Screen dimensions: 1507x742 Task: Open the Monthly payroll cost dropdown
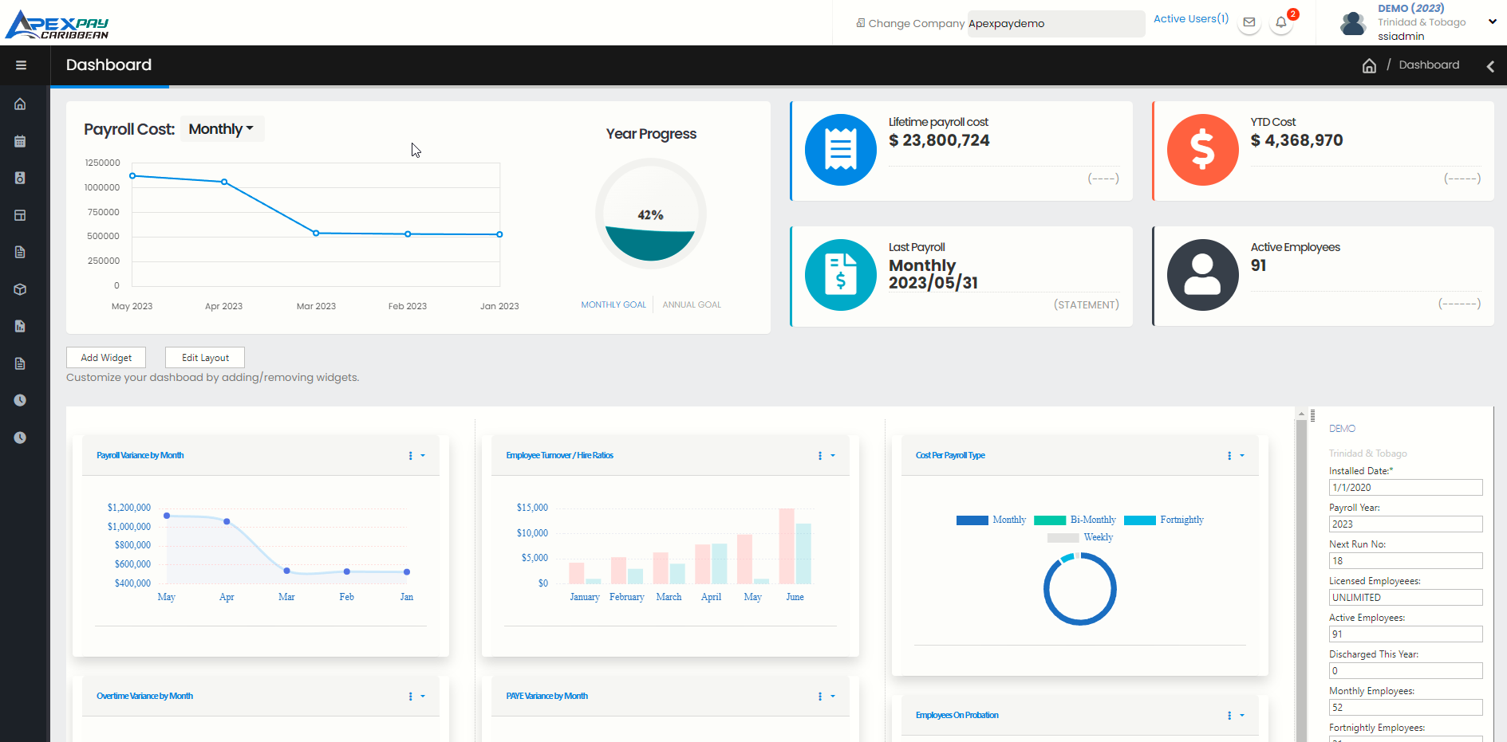(221, 129)
